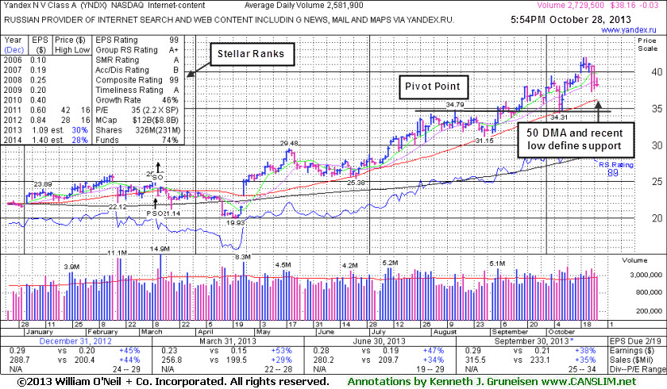
Task: Click the 14.9M volume spike label
Action: [x=161, y=248]
